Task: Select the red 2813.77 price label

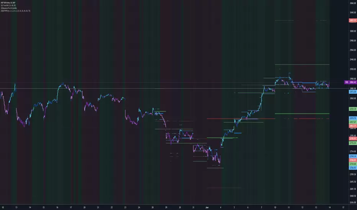Action: pos(353,126)
